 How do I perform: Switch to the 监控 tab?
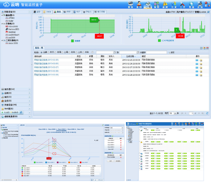[x=37, y=12]
